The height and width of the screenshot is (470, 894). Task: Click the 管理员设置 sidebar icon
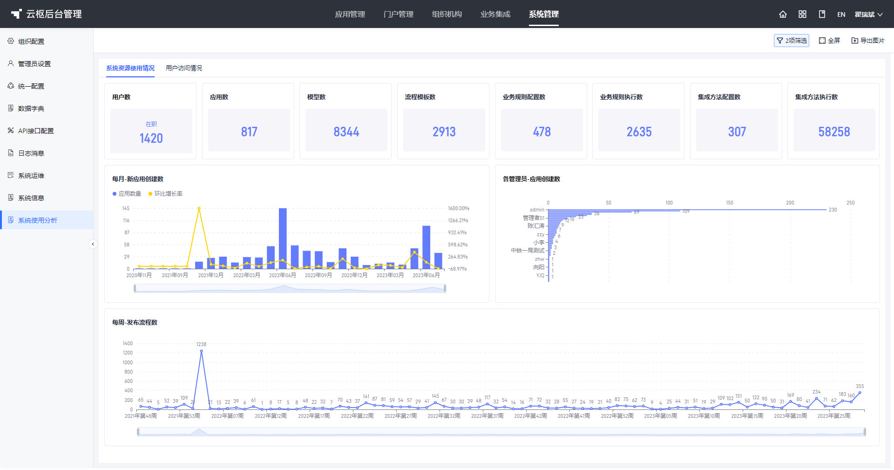pyautogui.click(x=11, y=63)
